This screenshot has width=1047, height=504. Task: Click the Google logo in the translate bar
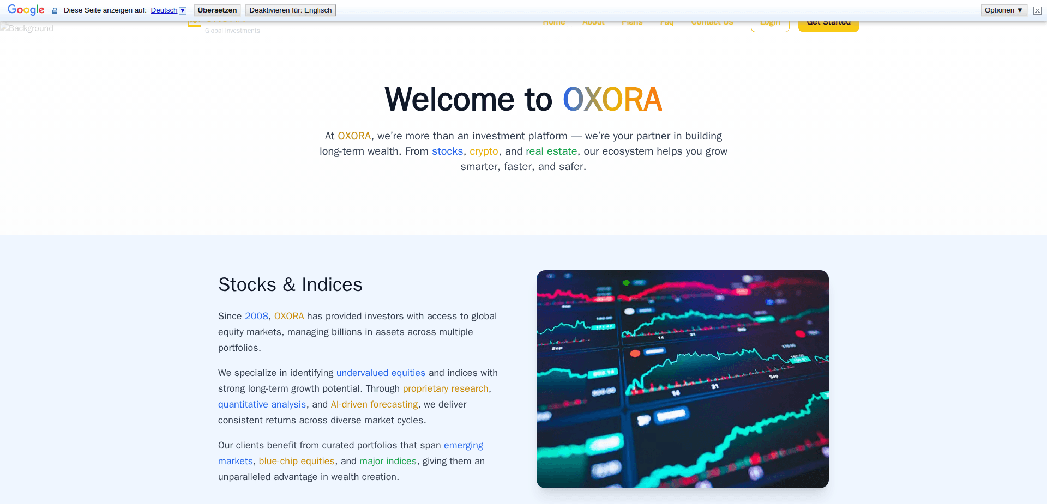26,10
